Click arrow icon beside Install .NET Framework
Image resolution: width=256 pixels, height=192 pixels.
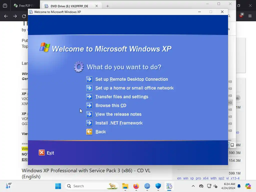pos(89,123)
